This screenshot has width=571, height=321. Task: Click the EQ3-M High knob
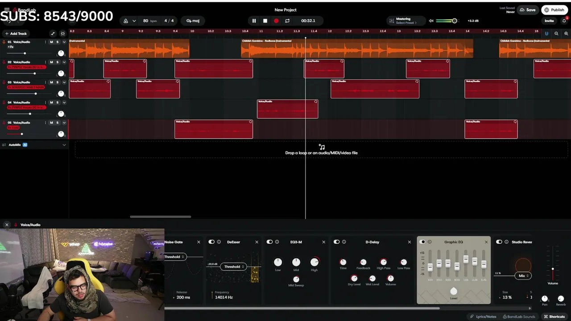click(314, 262)
